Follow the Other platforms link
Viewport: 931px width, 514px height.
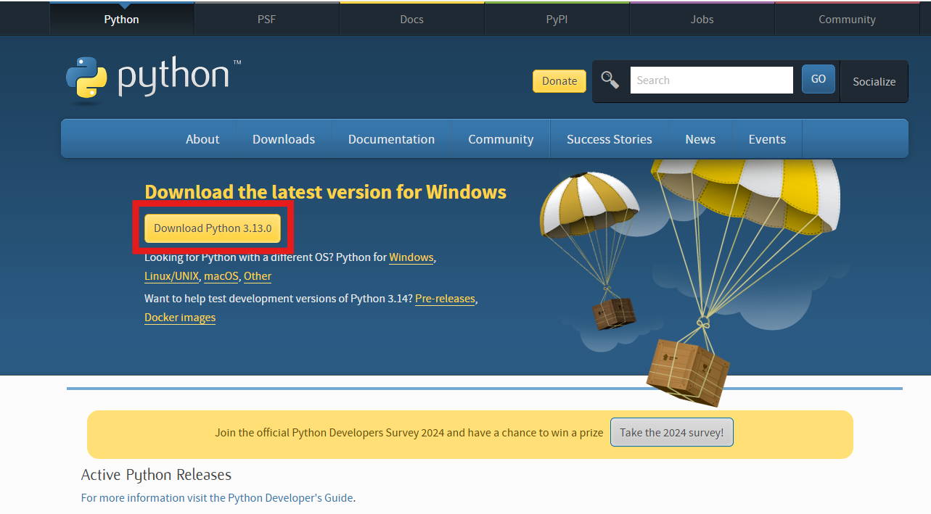pyautogui.click(x=258, y=276)
